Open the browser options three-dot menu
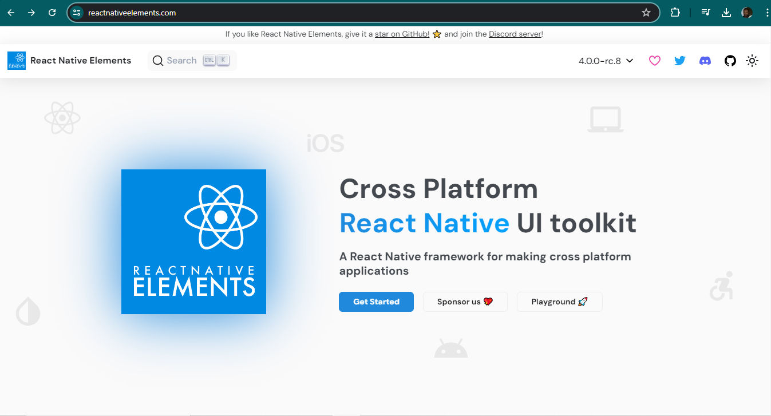The width and height of the screenshot is (771, 416). 767,12
